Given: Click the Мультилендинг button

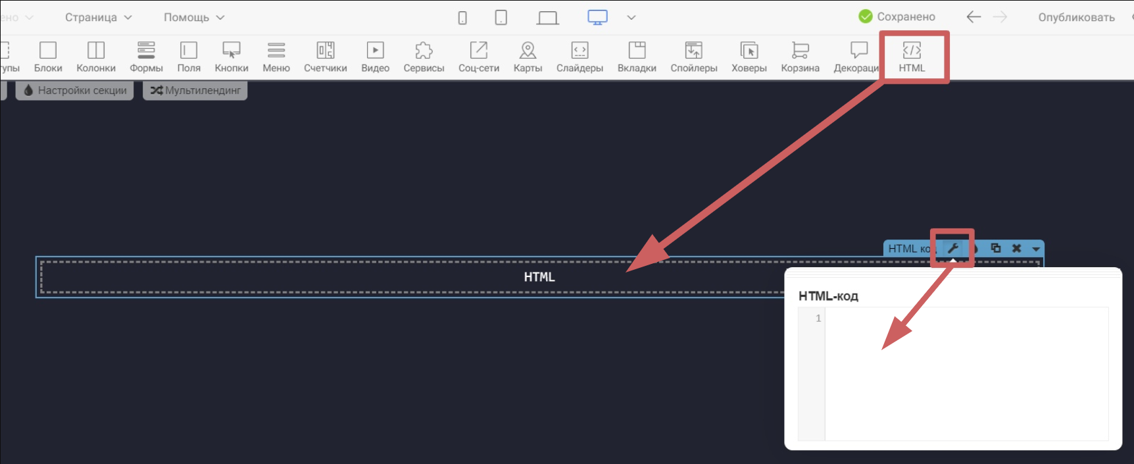Looking at the screenshot, I should point(195,90).
